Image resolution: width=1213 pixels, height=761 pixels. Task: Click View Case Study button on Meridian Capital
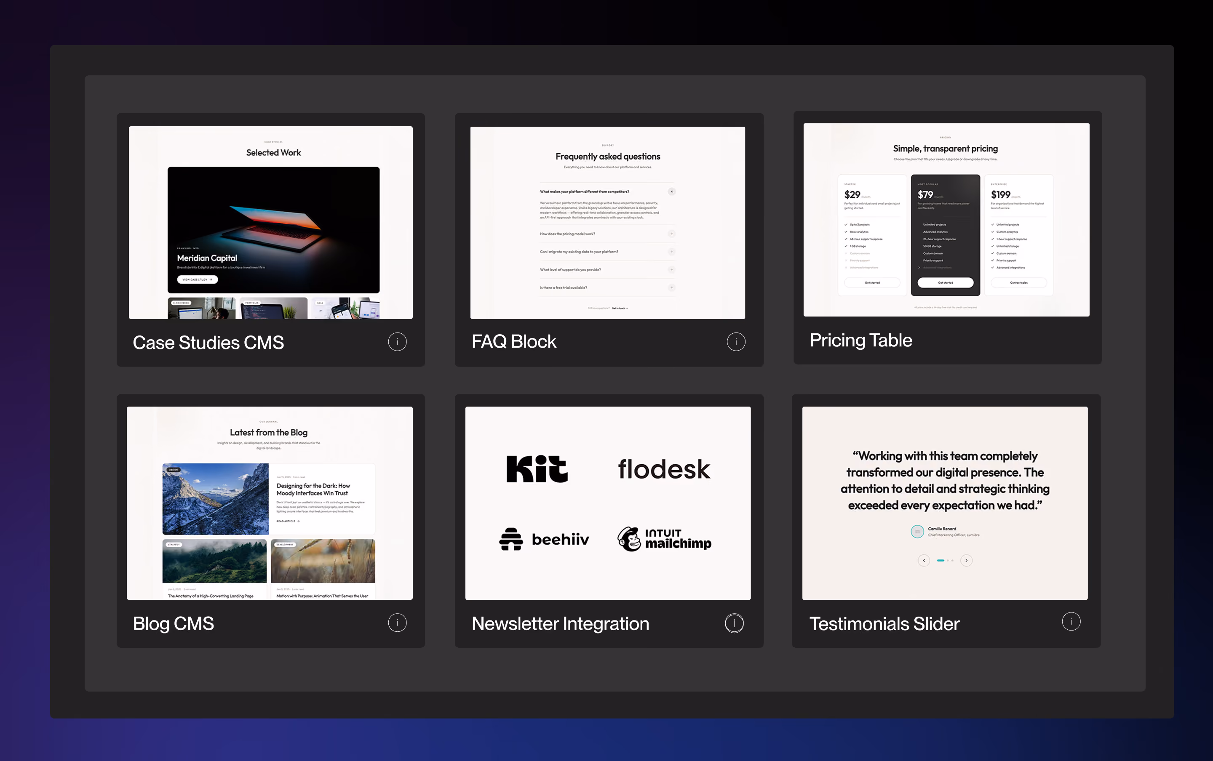pyautogui.click(x=197, y=279)
